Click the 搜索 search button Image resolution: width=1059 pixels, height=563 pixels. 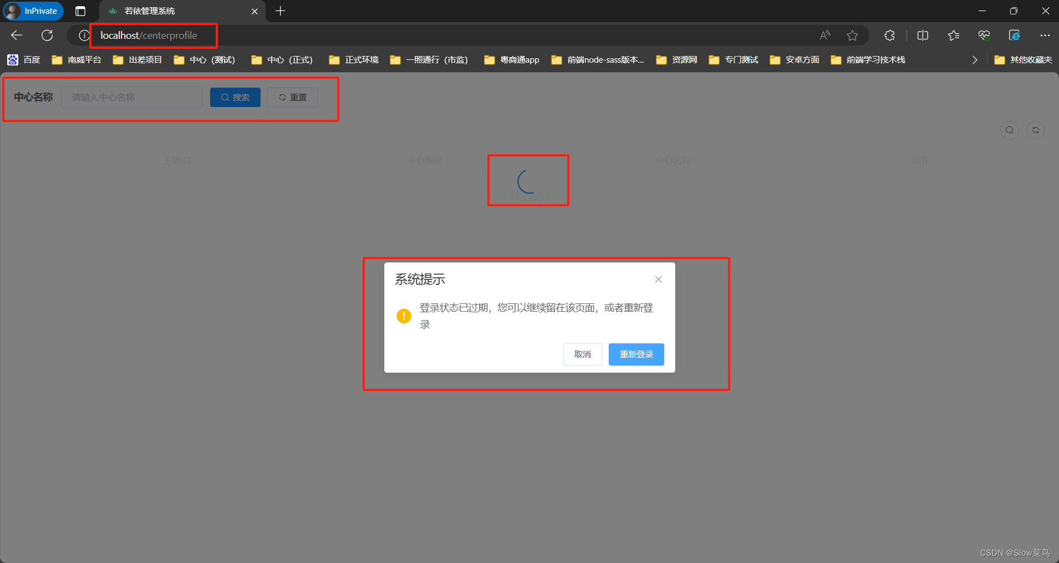(x=235, y=98)
